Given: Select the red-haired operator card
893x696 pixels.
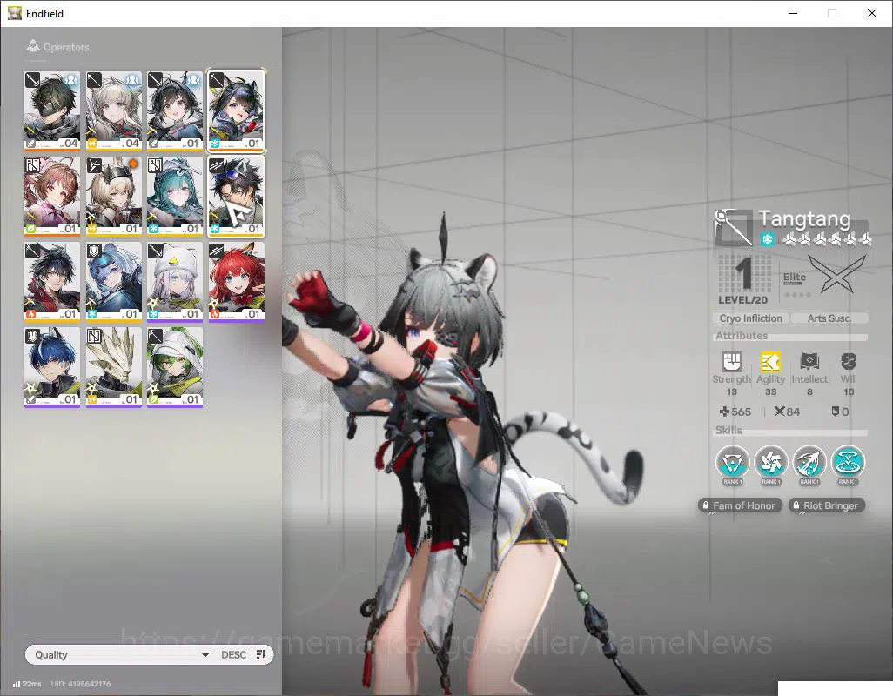Looking at the screenshot, I should point(237,282).
